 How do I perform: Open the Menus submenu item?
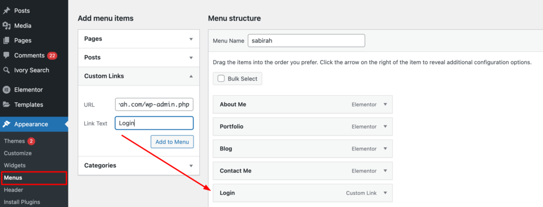pos(13,178)
